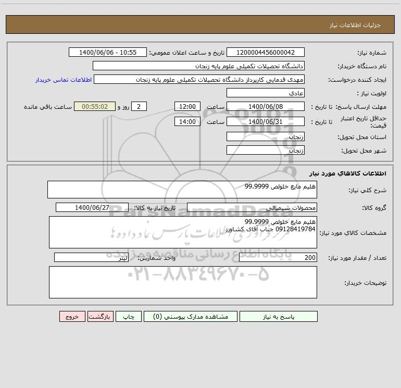The height and width of the screenshot is (388, 401).
Task: Click the چاپ print button
Action: click(x=129, y=316)
